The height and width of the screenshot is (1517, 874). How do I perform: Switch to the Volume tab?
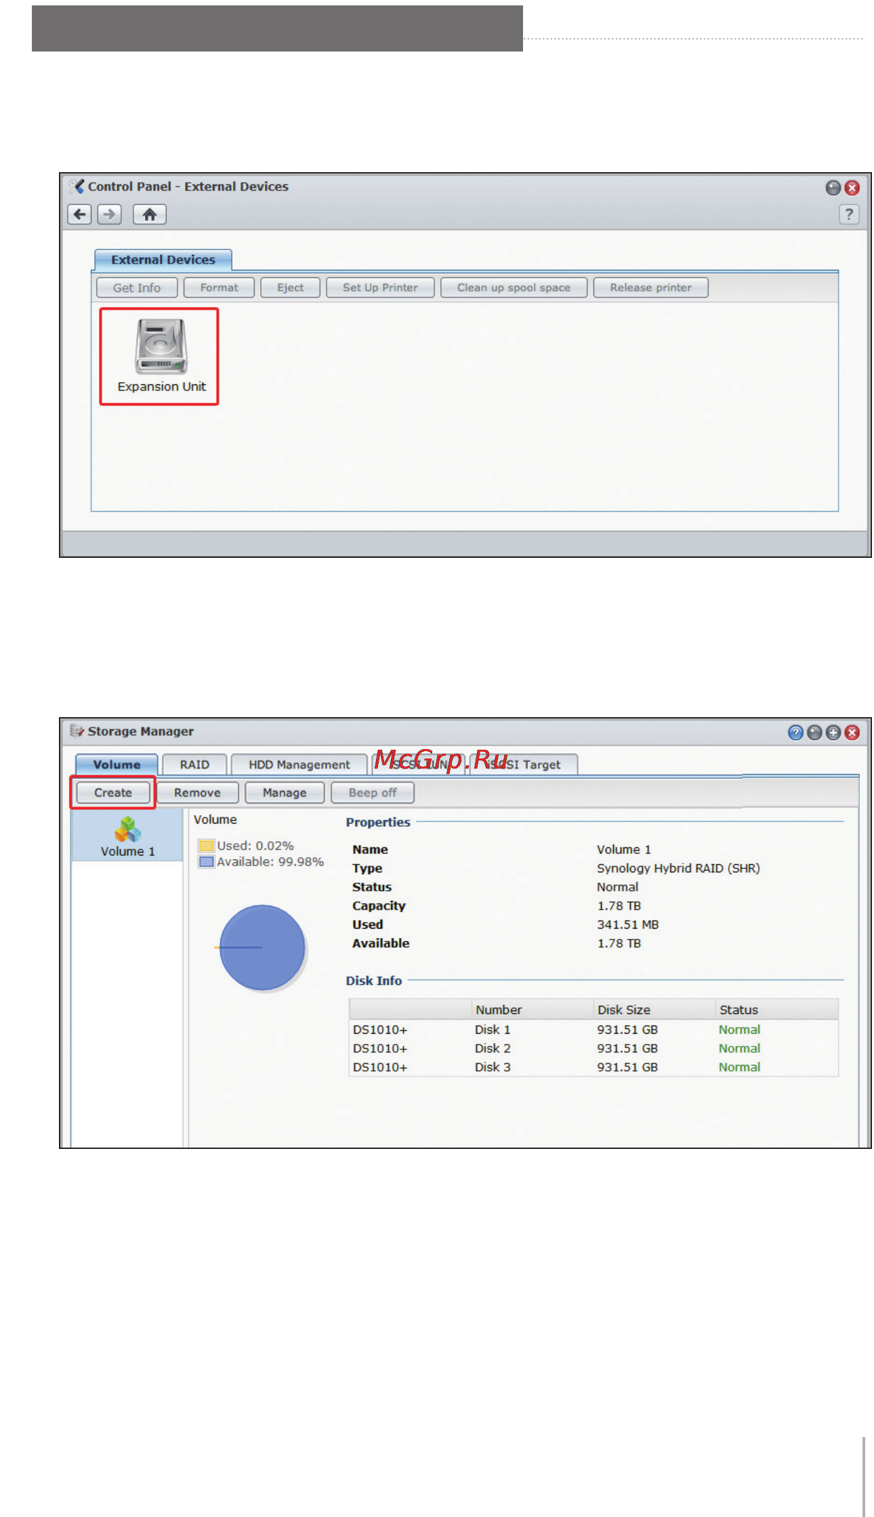pyautogui.click(x=117, y=765)
